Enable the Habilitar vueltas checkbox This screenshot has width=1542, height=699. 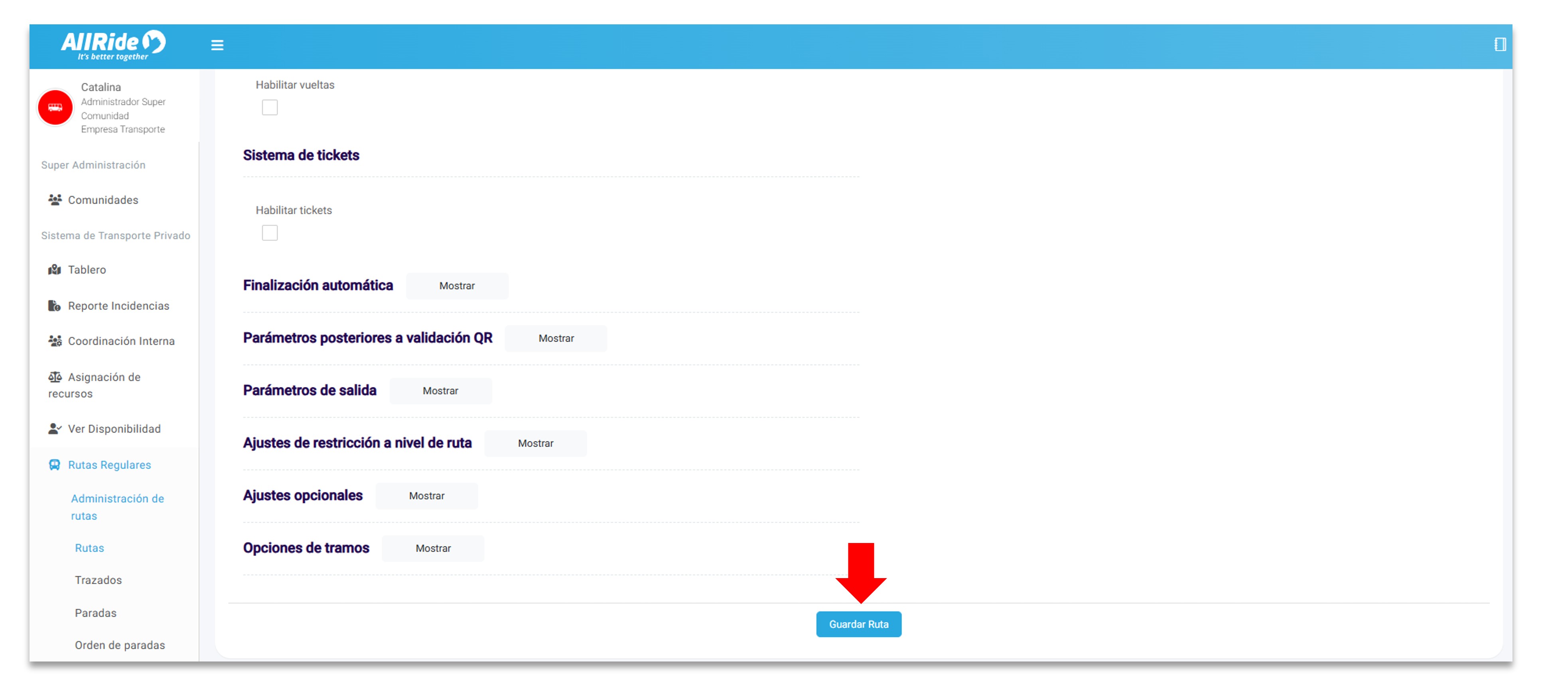pyautogui.click(x=269, y=107)
